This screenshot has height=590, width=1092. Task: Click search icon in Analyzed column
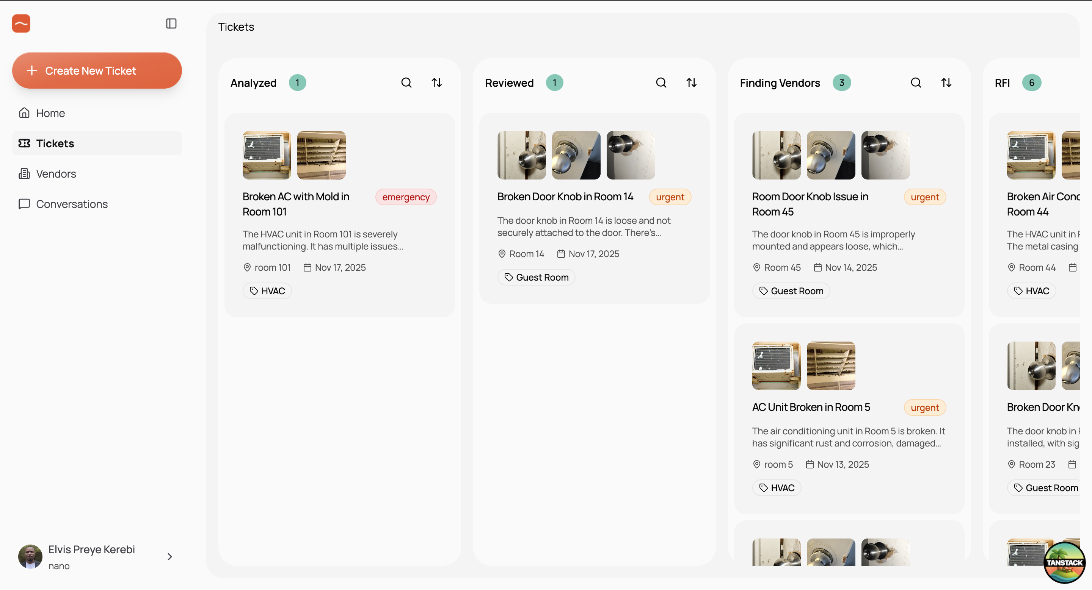406,83
